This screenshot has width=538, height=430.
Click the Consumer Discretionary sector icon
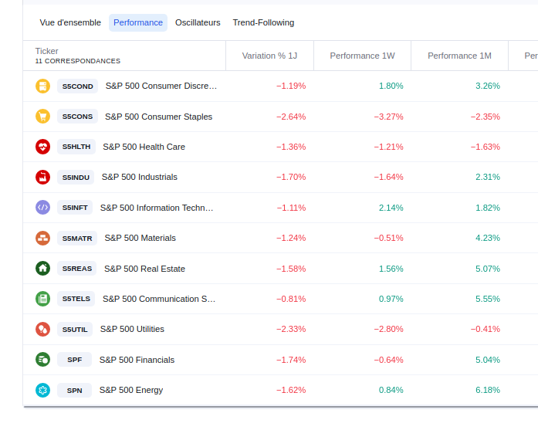pyautogui.click(x=42, y=86)
